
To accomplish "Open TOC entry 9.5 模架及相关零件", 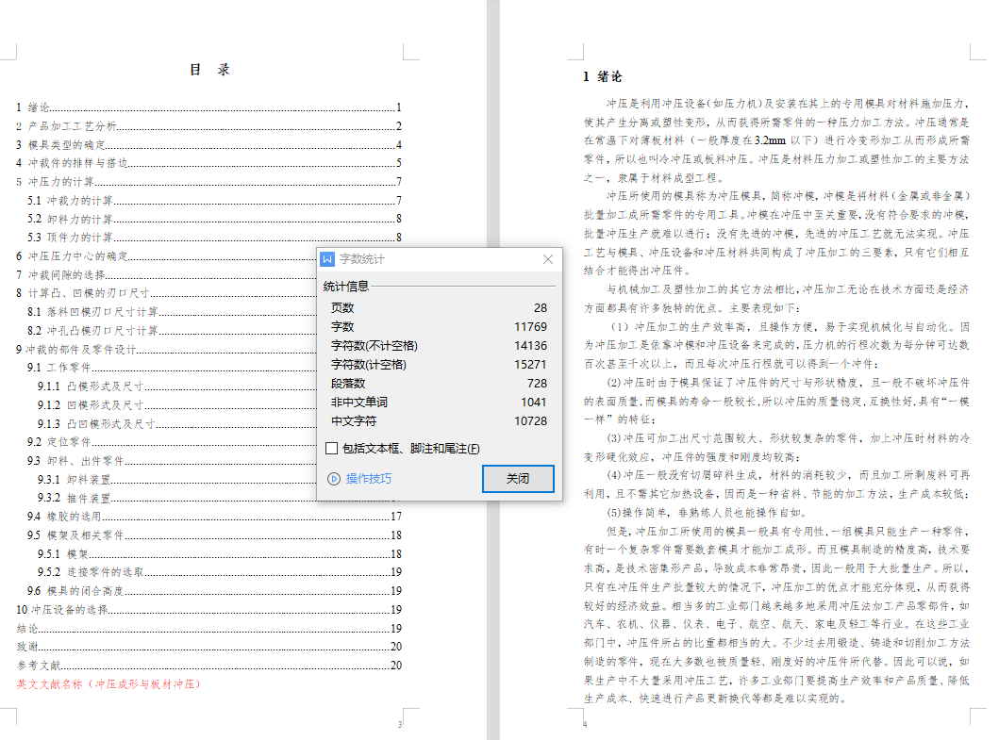I will click(x=214, y=535).
